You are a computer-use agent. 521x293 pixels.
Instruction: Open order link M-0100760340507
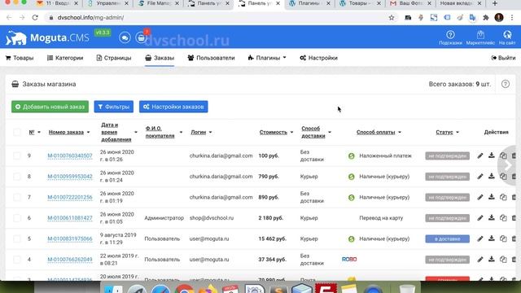pos(70,155)
